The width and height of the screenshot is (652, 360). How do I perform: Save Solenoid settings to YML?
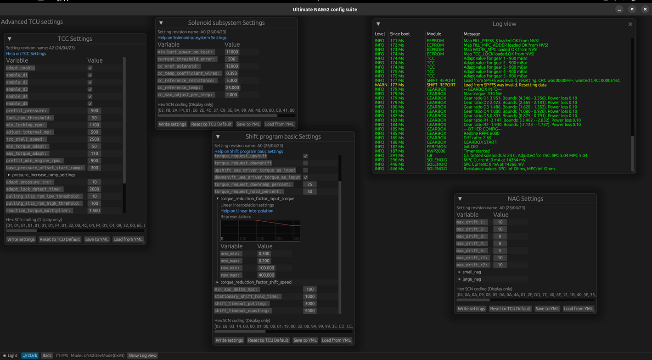click(x=248, y=124)
